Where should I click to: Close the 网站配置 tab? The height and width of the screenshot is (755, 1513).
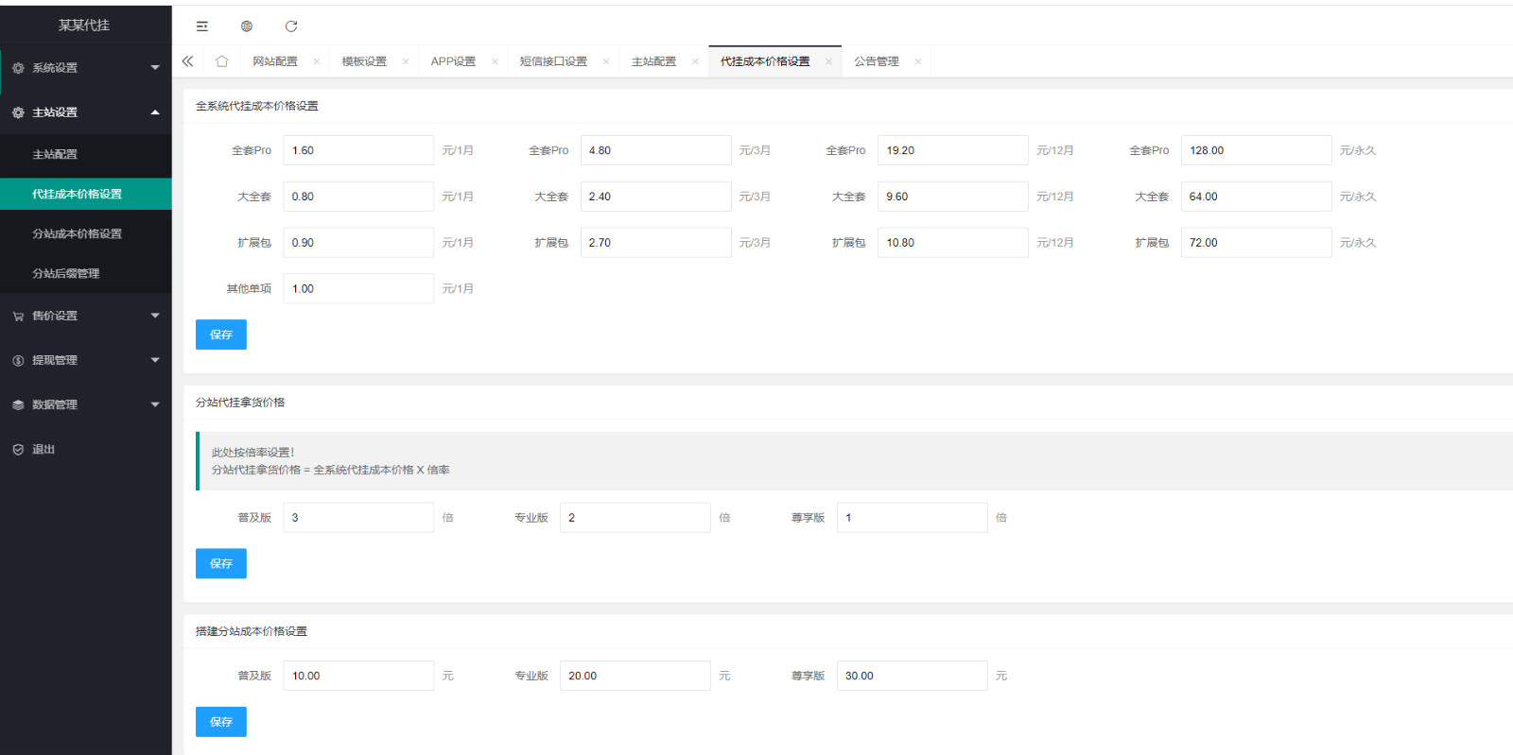coord(316,61)
